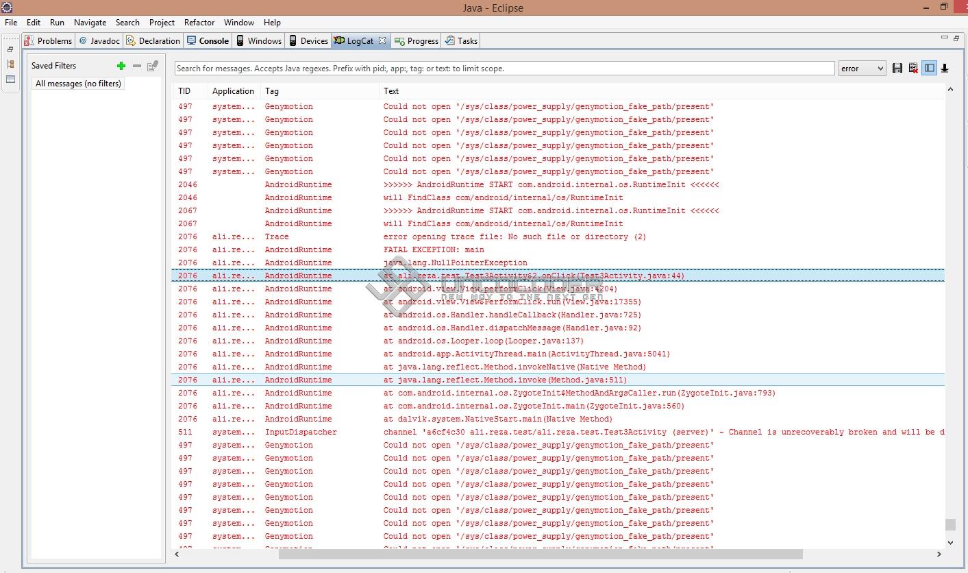
Task: Add a new logcat filter with plus icon
Action: coord(121,66)
